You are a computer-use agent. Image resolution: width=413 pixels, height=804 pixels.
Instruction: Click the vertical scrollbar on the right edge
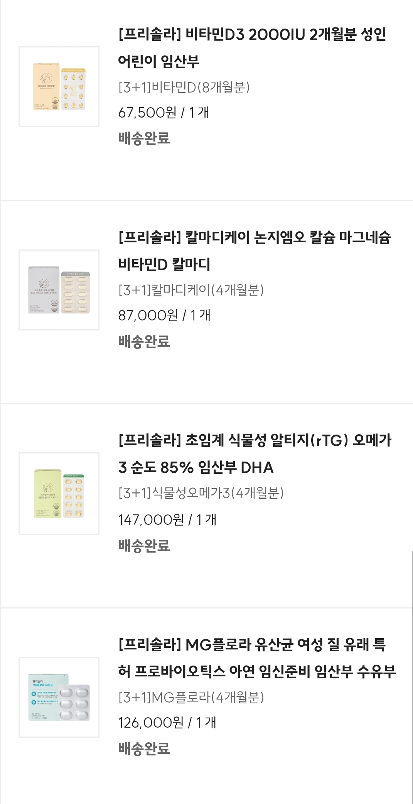point(411,675)
